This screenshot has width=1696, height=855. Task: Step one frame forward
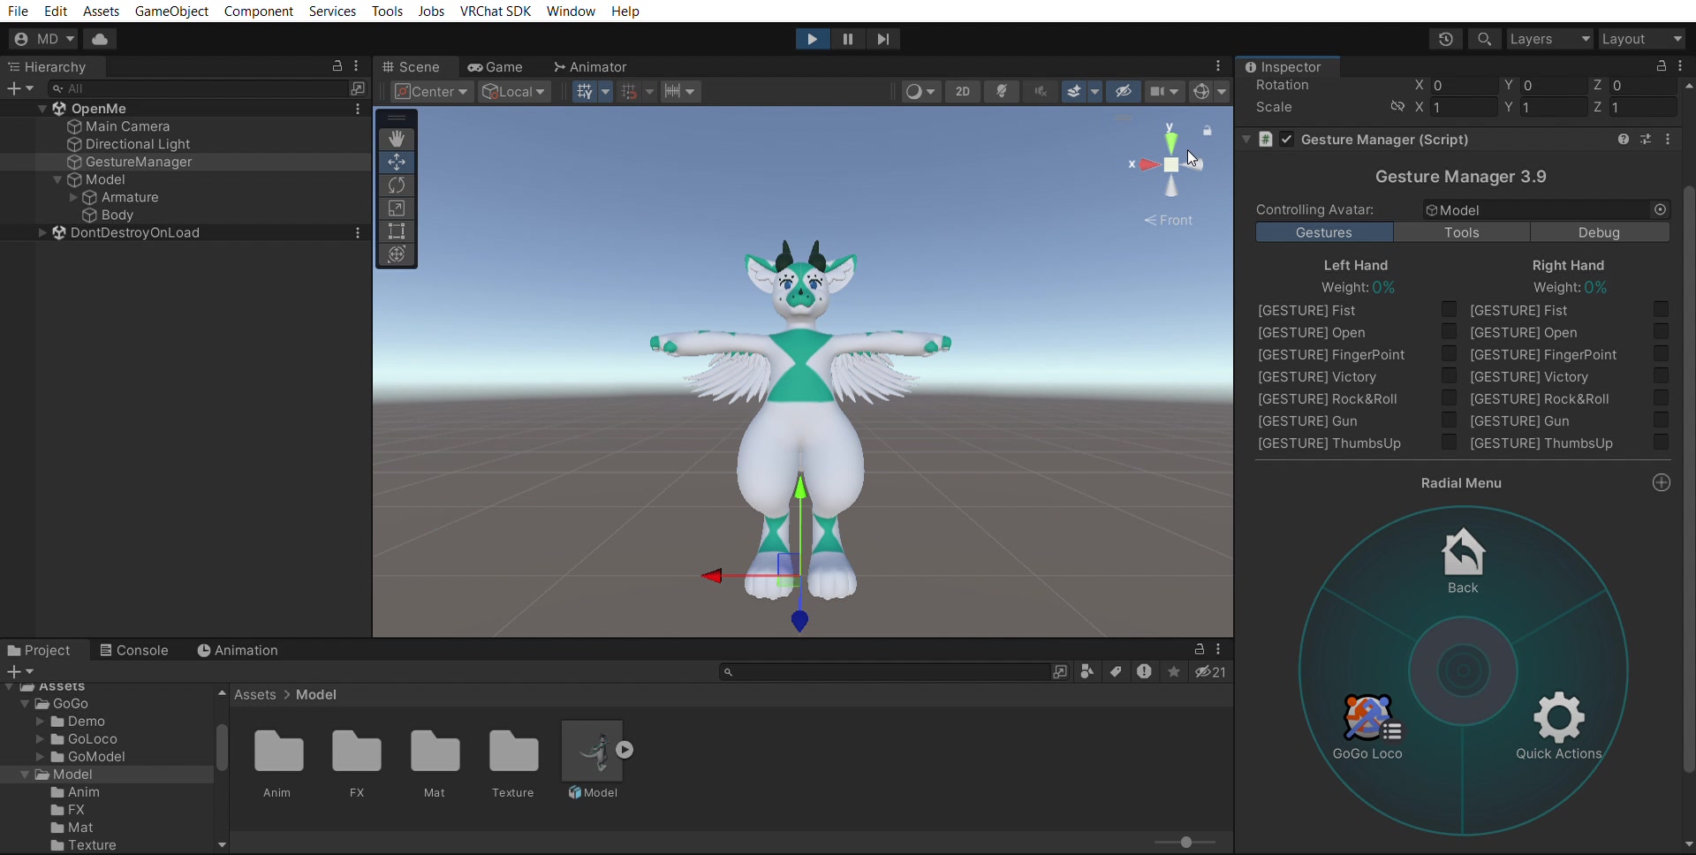pyautogui.click(x=882, y=39)
